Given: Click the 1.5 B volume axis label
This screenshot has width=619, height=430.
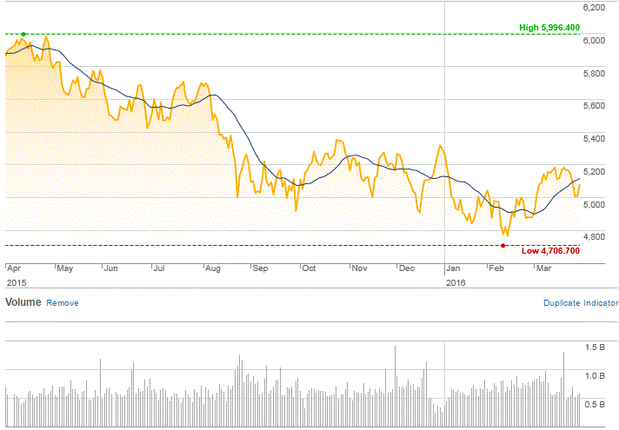Looking at the screenshot, I should [595, 347].
